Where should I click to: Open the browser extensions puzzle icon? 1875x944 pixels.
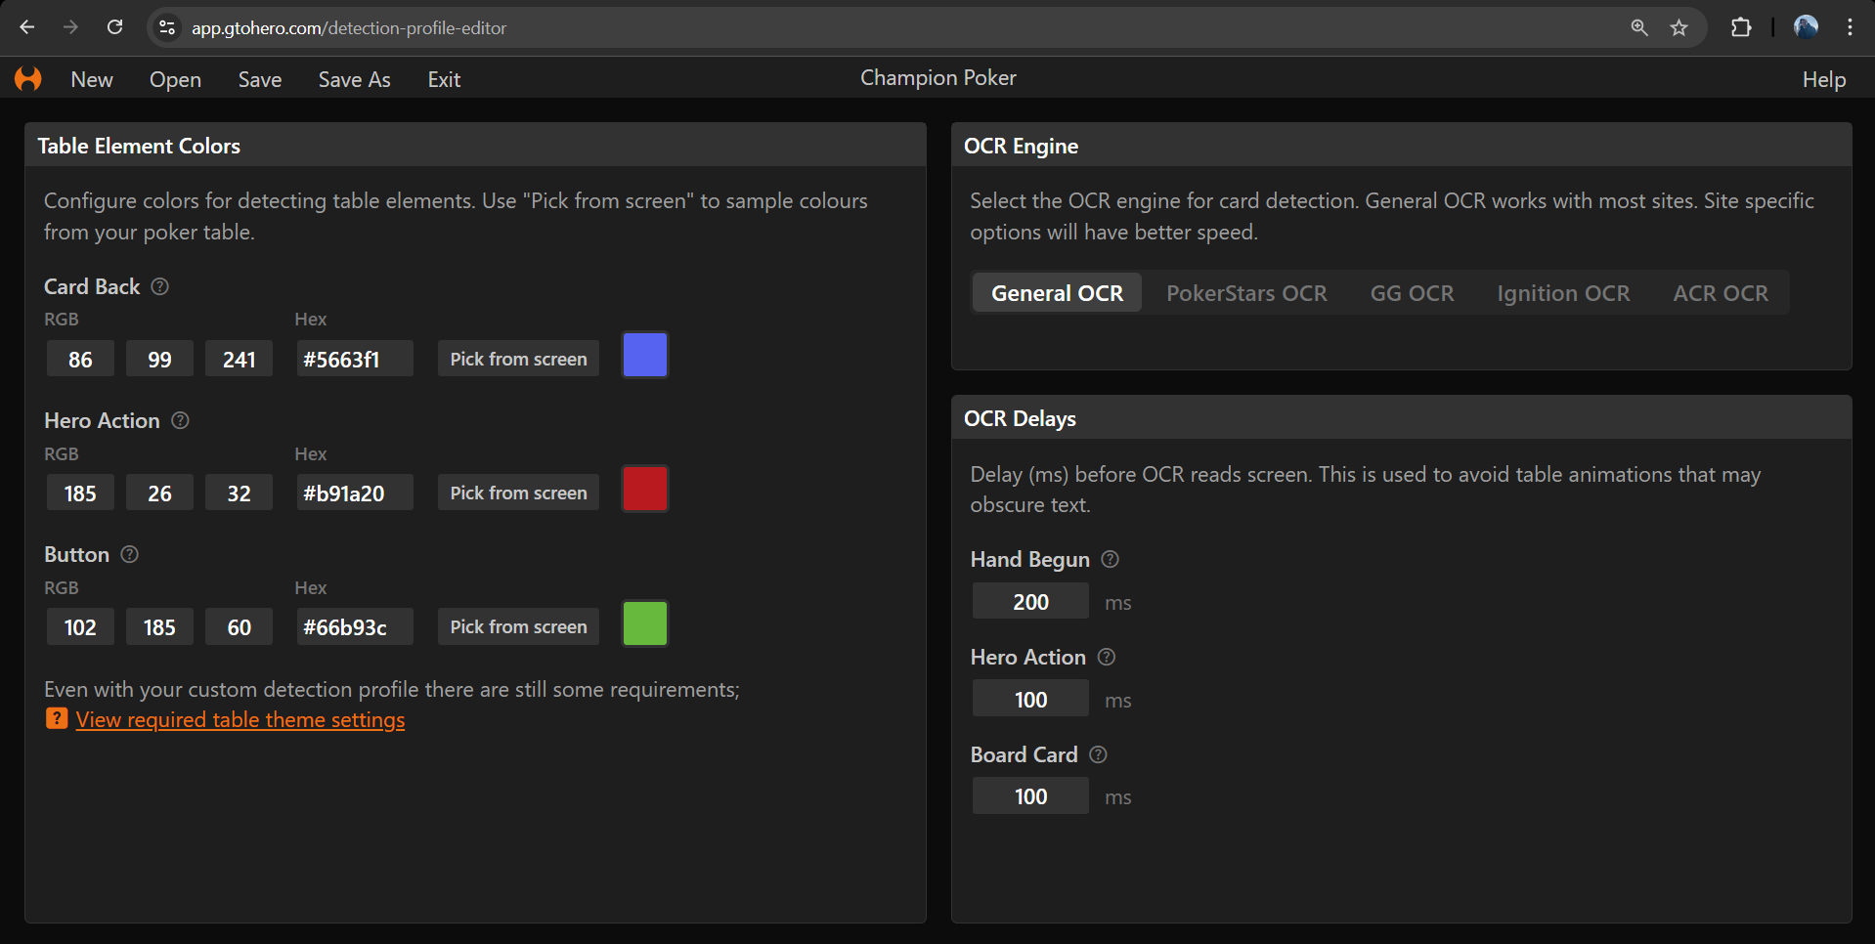[x=1740, y=27]
